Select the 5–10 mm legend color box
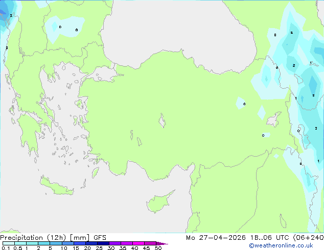324x250 pixels. (56, 243)
